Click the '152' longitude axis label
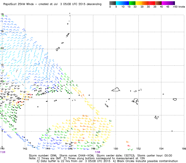Screen dimensions: 186x163 click(138, 148)
